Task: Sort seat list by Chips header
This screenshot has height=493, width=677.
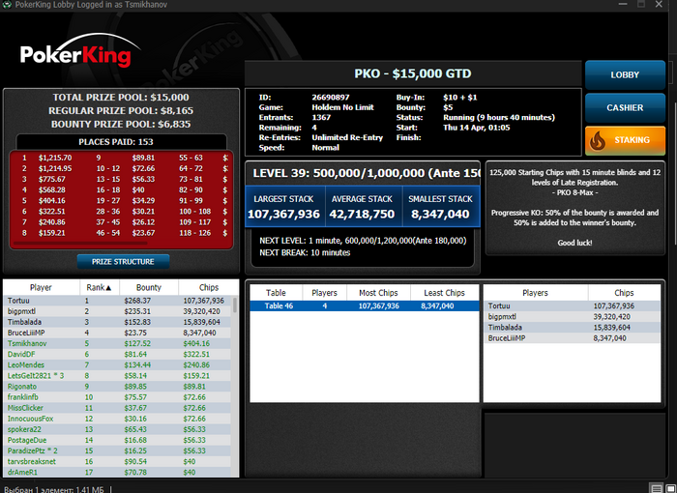Action: pos(624,293)
